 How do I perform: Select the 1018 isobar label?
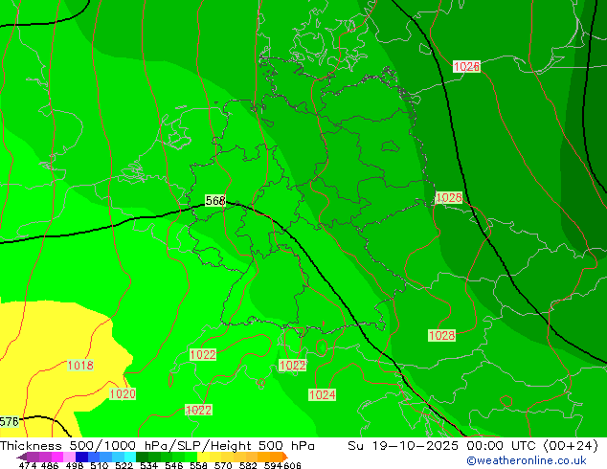tap(80, 365)
